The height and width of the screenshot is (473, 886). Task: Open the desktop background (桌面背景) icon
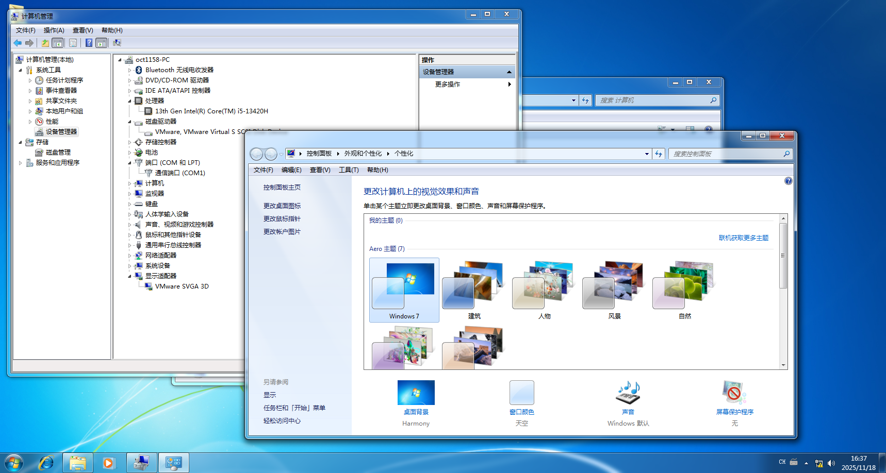point(416,393)
